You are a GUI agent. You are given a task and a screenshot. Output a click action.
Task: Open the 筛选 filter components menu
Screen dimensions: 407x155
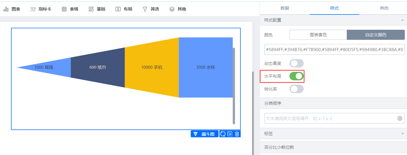pos(151,9)
